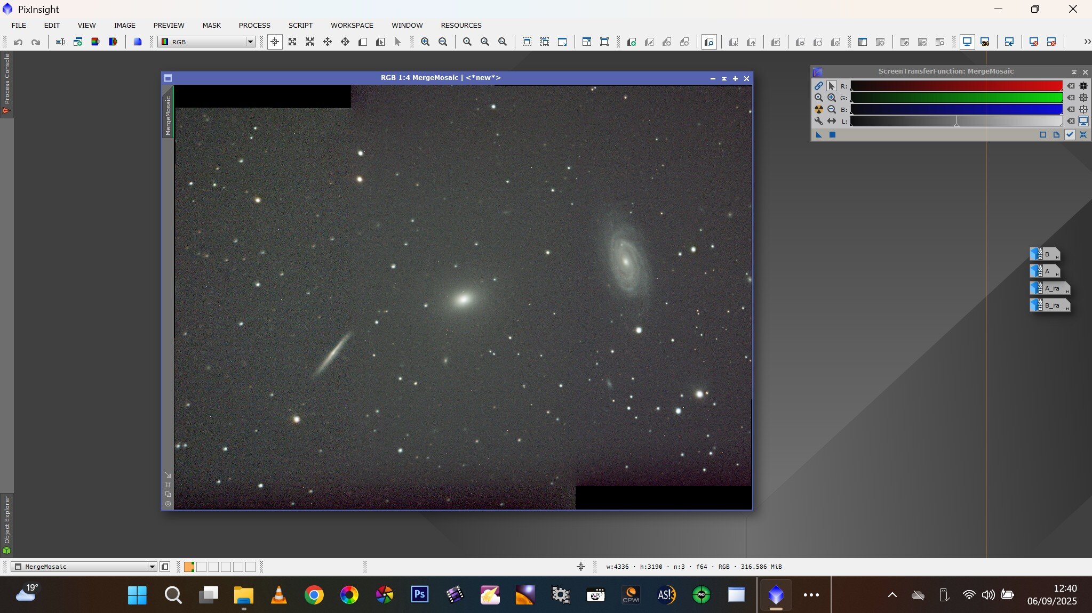Toggle the track view checkmark in STF
1092x613 pixels.
tap(1070, 135)
